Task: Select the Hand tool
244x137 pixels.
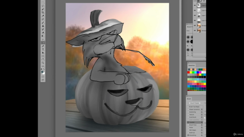Action: click(43, 59)
